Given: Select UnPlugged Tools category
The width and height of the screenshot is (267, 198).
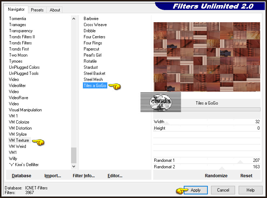Looking at the screenshot, I should [x=24, y=73].
